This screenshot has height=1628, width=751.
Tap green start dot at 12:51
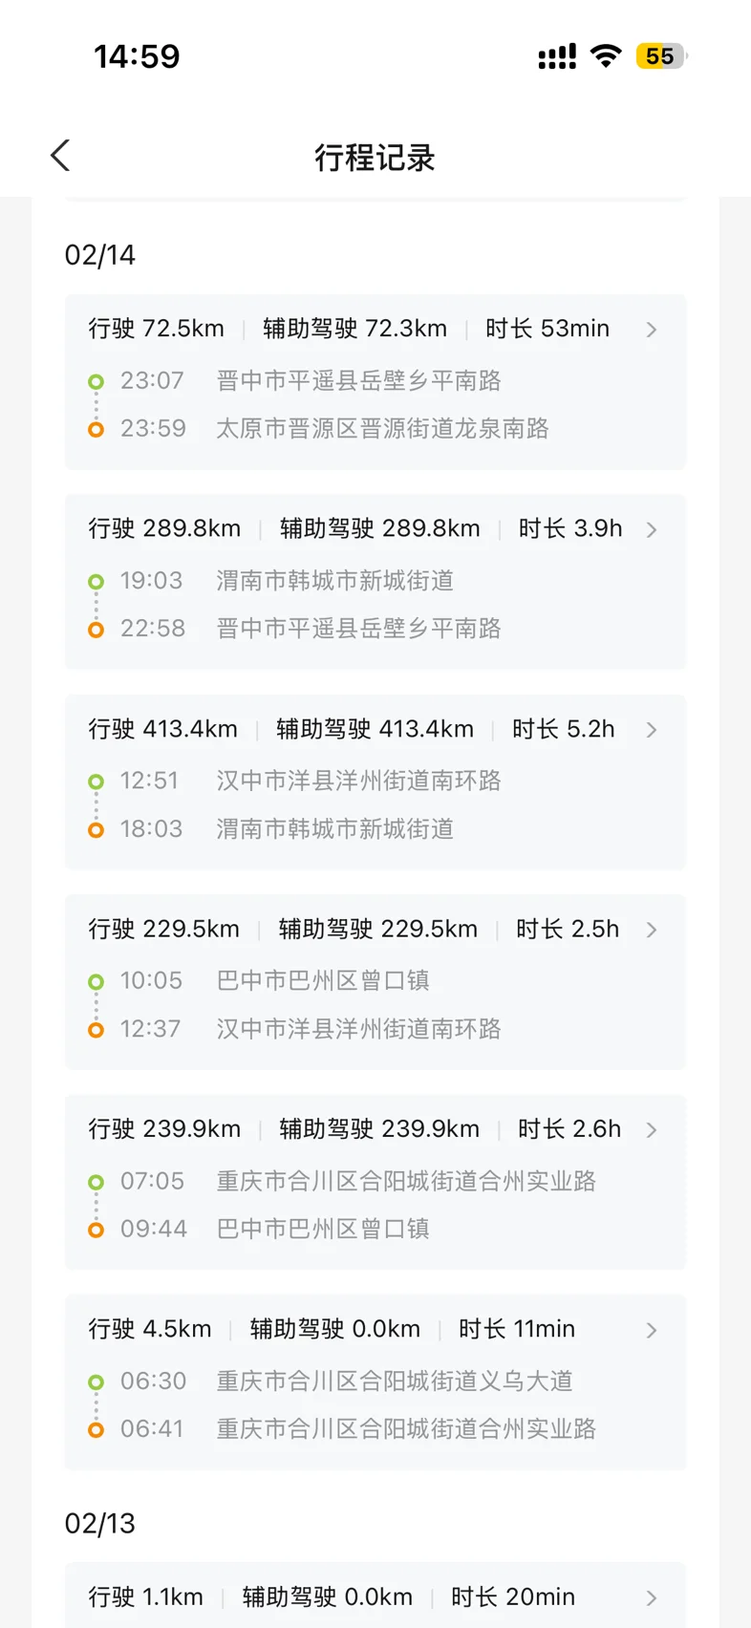(96, 782)
